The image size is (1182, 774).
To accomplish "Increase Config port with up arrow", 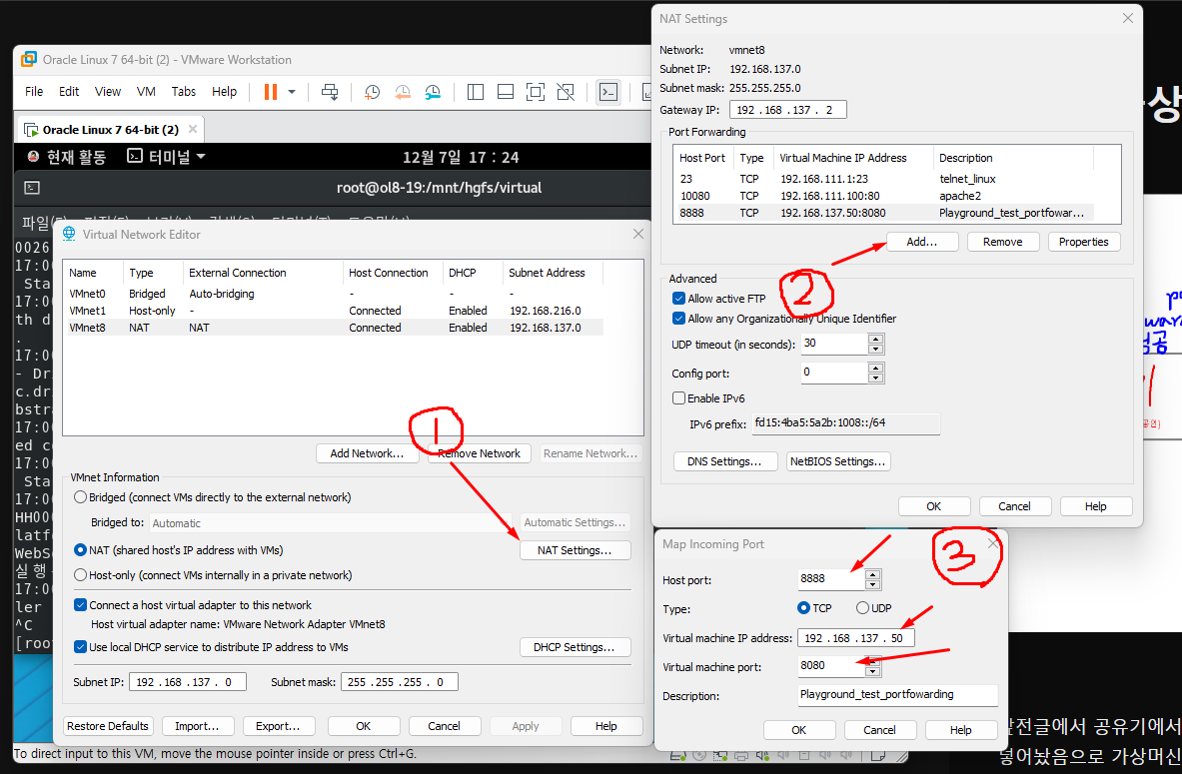I will 875,368.
